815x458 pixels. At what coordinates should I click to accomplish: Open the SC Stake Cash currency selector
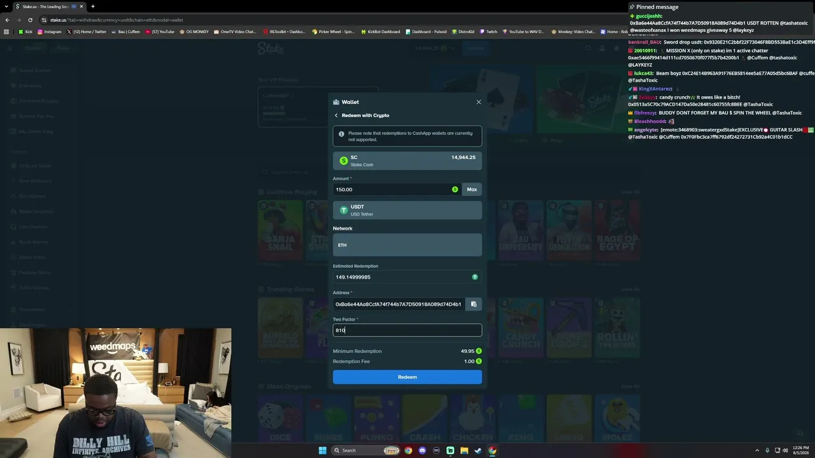click(x=407, y=161)
